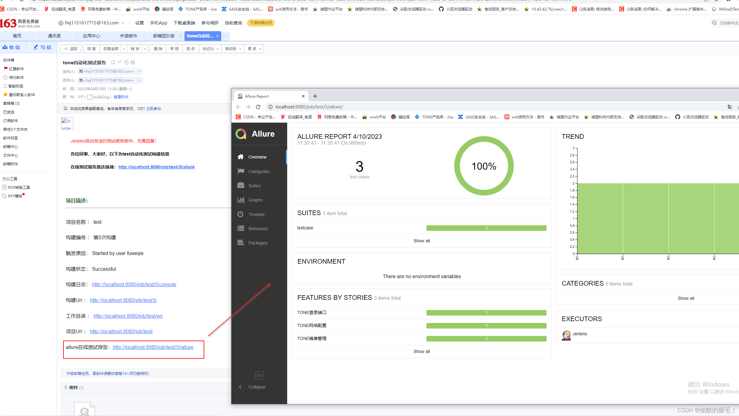This screenshot has height=416, width=739.
Task: Switch to the 邮箱团队版 tab
Action: (164, 36)
